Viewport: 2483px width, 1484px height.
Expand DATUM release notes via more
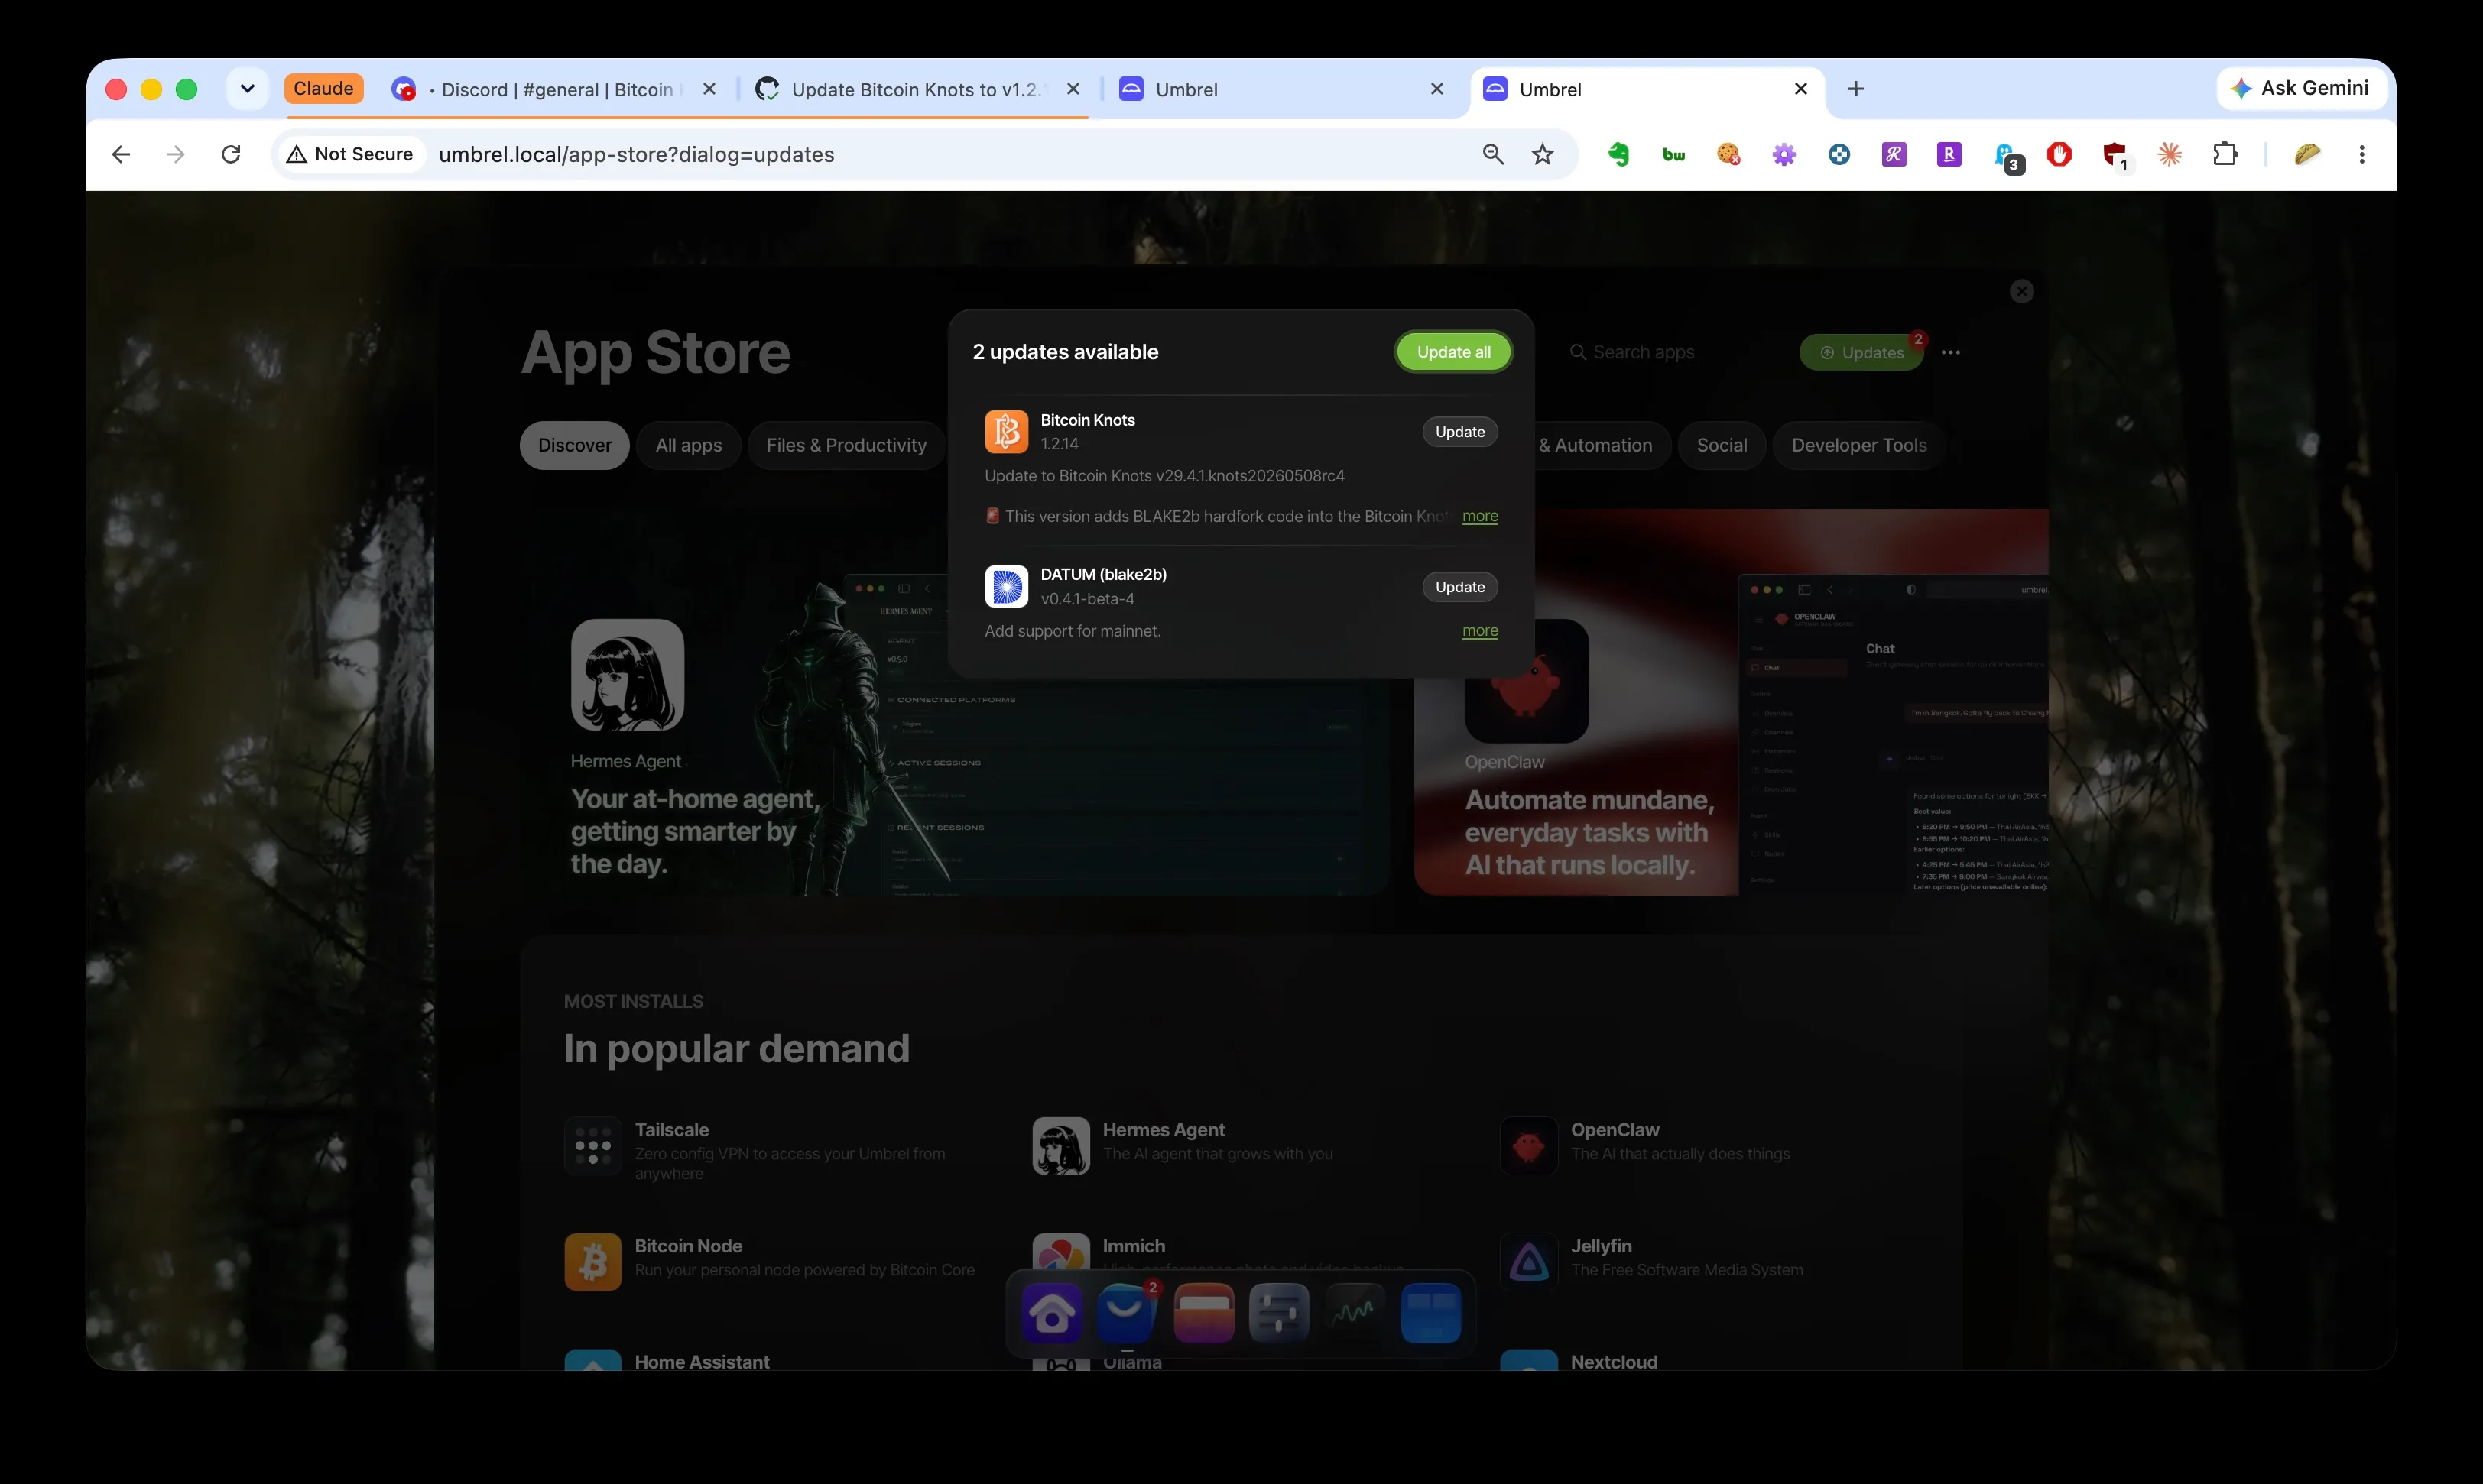pos(1479,631)
